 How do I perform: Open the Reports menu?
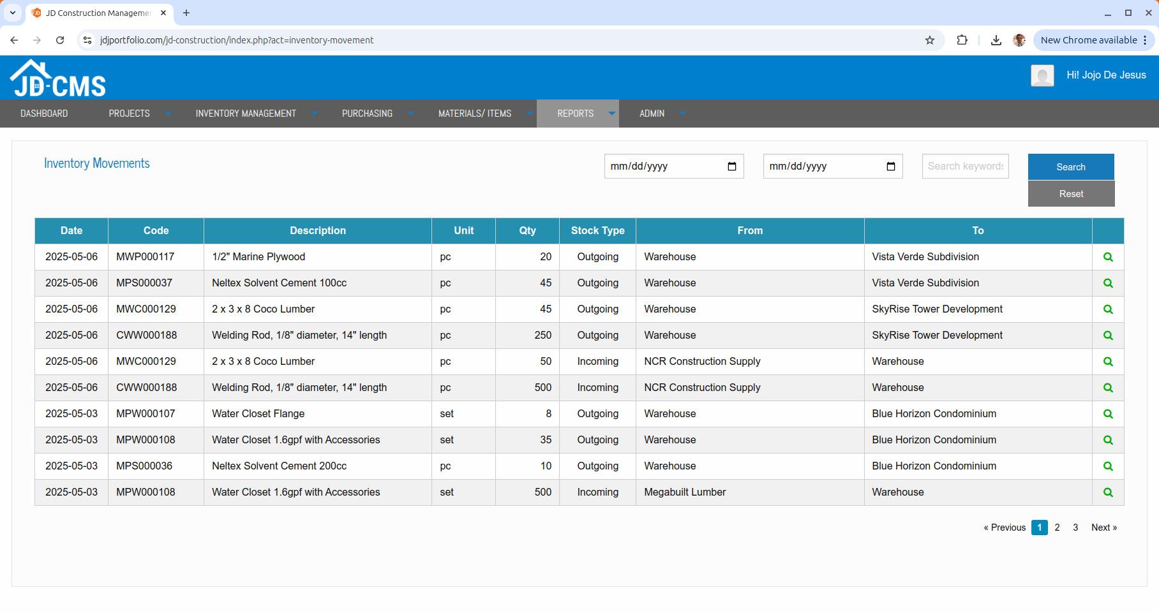[x=576, y=114]
